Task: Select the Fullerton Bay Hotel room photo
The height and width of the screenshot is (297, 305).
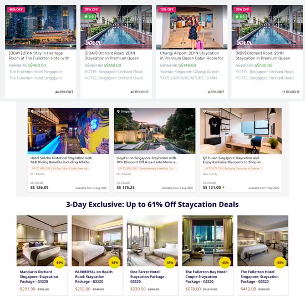Action: point(207,240)
